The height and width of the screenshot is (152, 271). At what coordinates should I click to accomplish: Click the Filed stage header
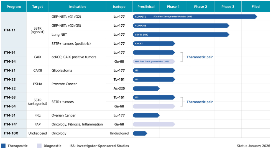[x=255, y=7]
